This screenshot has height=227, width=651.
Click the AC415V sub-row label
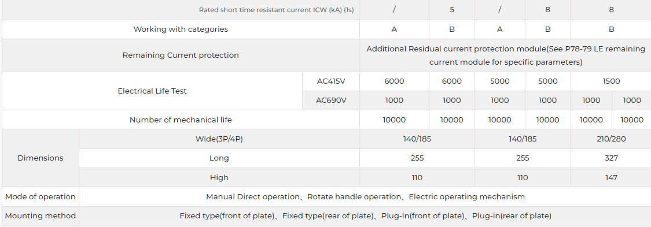(x=331, y=81)
